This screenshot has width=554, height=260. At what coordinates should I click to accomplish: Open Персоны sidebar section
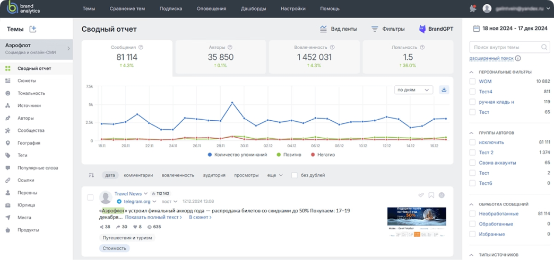pyautogui.click(x=27, y=193)
